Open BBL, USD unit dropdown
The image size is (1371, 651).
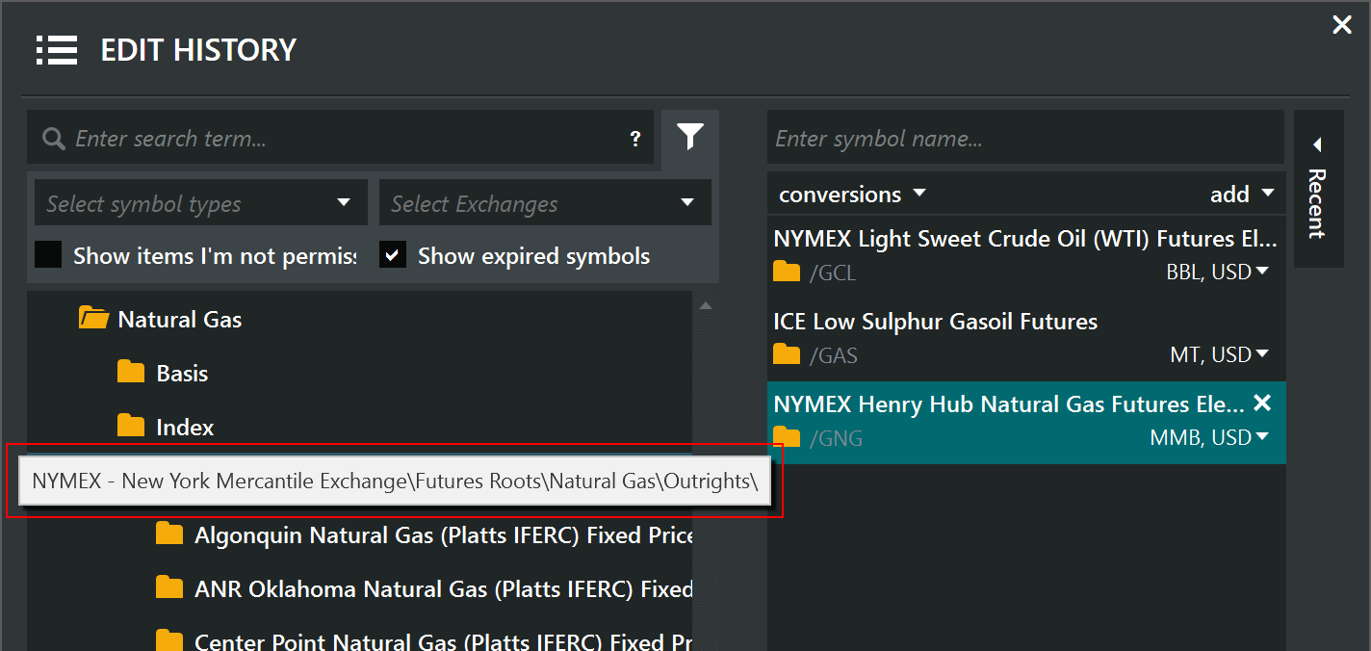[x=1217, y=273]
